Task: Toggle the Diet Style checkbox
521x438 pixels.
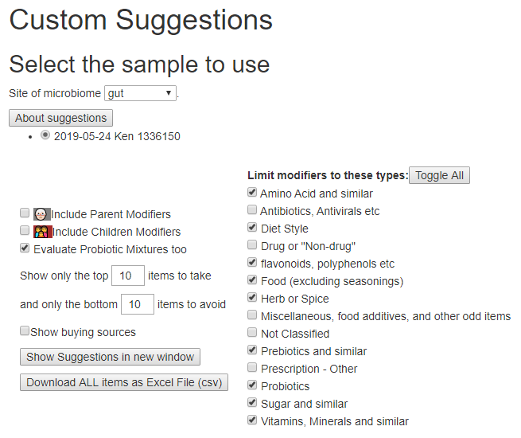Action: click(252, 228)
